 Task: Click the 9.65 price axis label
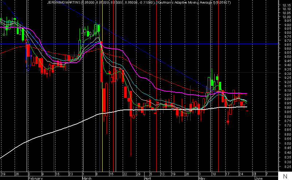pyautogui.click(x=287, y=45)
